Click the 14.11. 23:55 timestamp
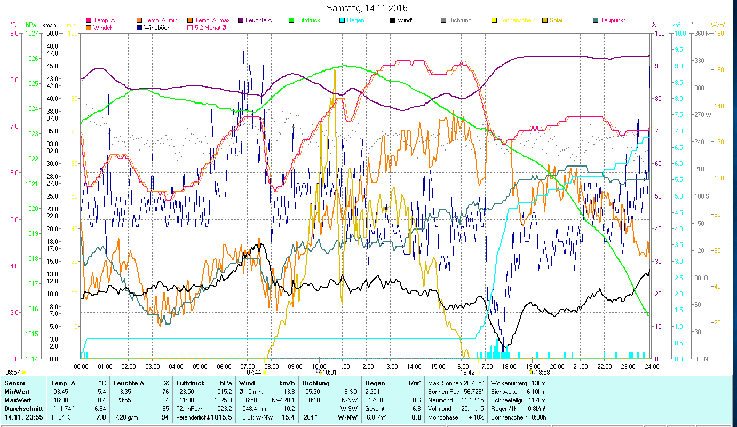The height and width of the screenshot is (427, 737). [23, 417]
